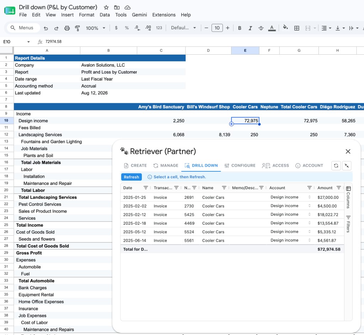Toggle italic formatting

tap(250, 28)
